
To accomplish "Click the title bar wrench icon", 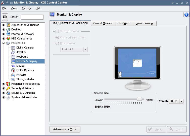I will point(3,3).
